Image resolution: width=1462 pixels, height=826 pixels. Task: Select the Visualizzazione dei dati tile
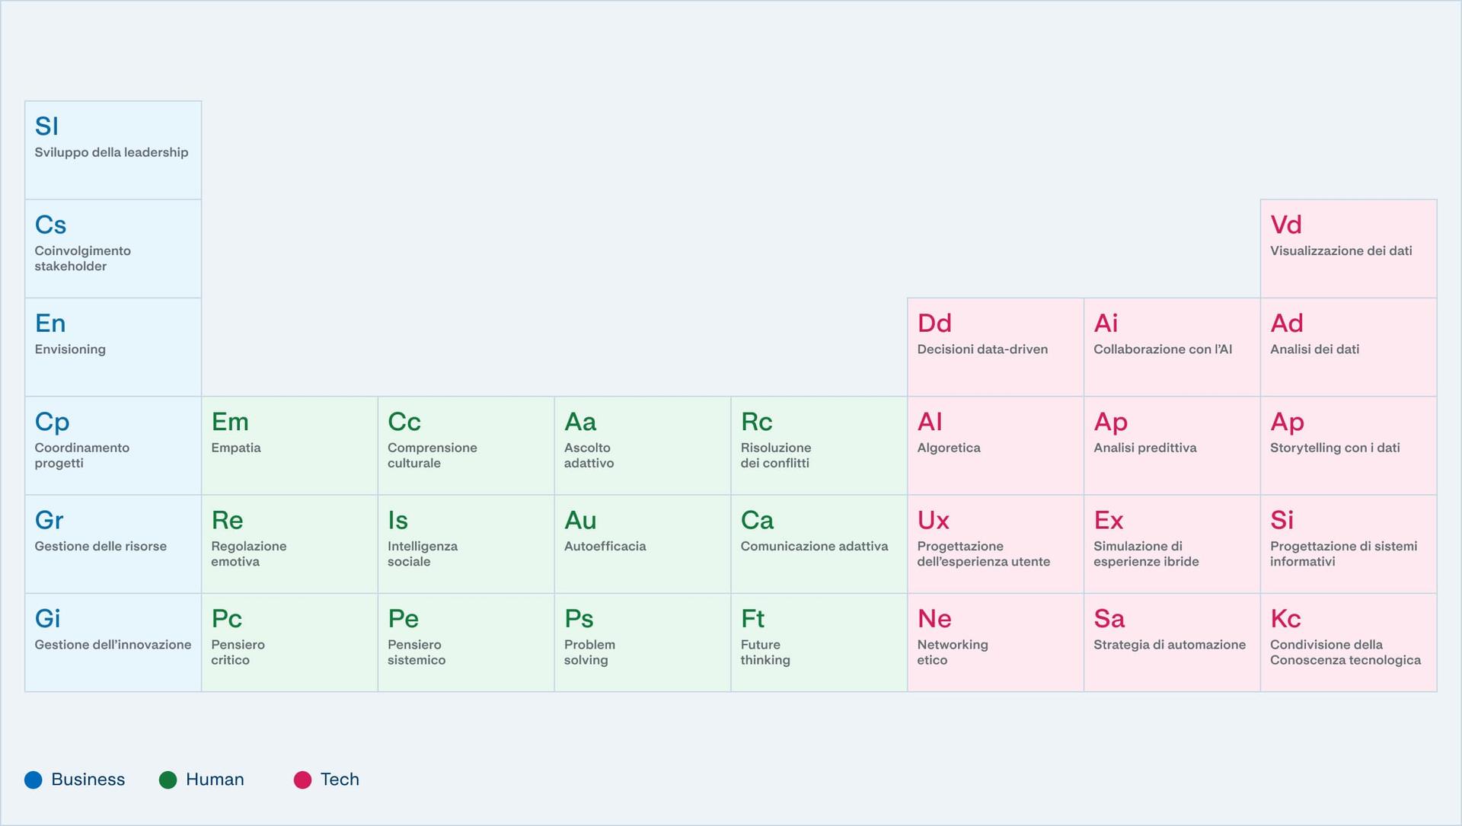1348,248
